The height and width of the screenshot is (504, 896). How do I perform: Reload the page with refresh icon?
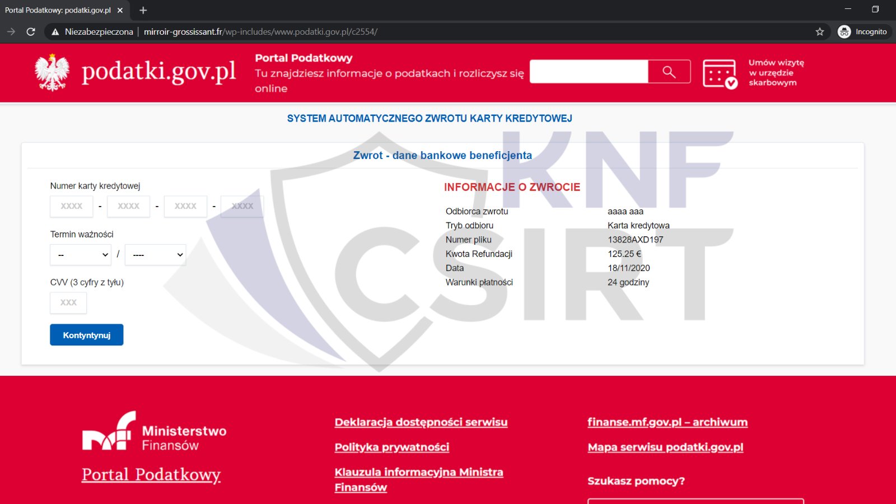pyautogui.click(x=31, y=32)
